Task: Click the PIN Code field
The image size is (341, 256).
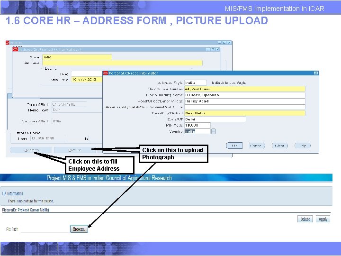Action: pos(197,125)
